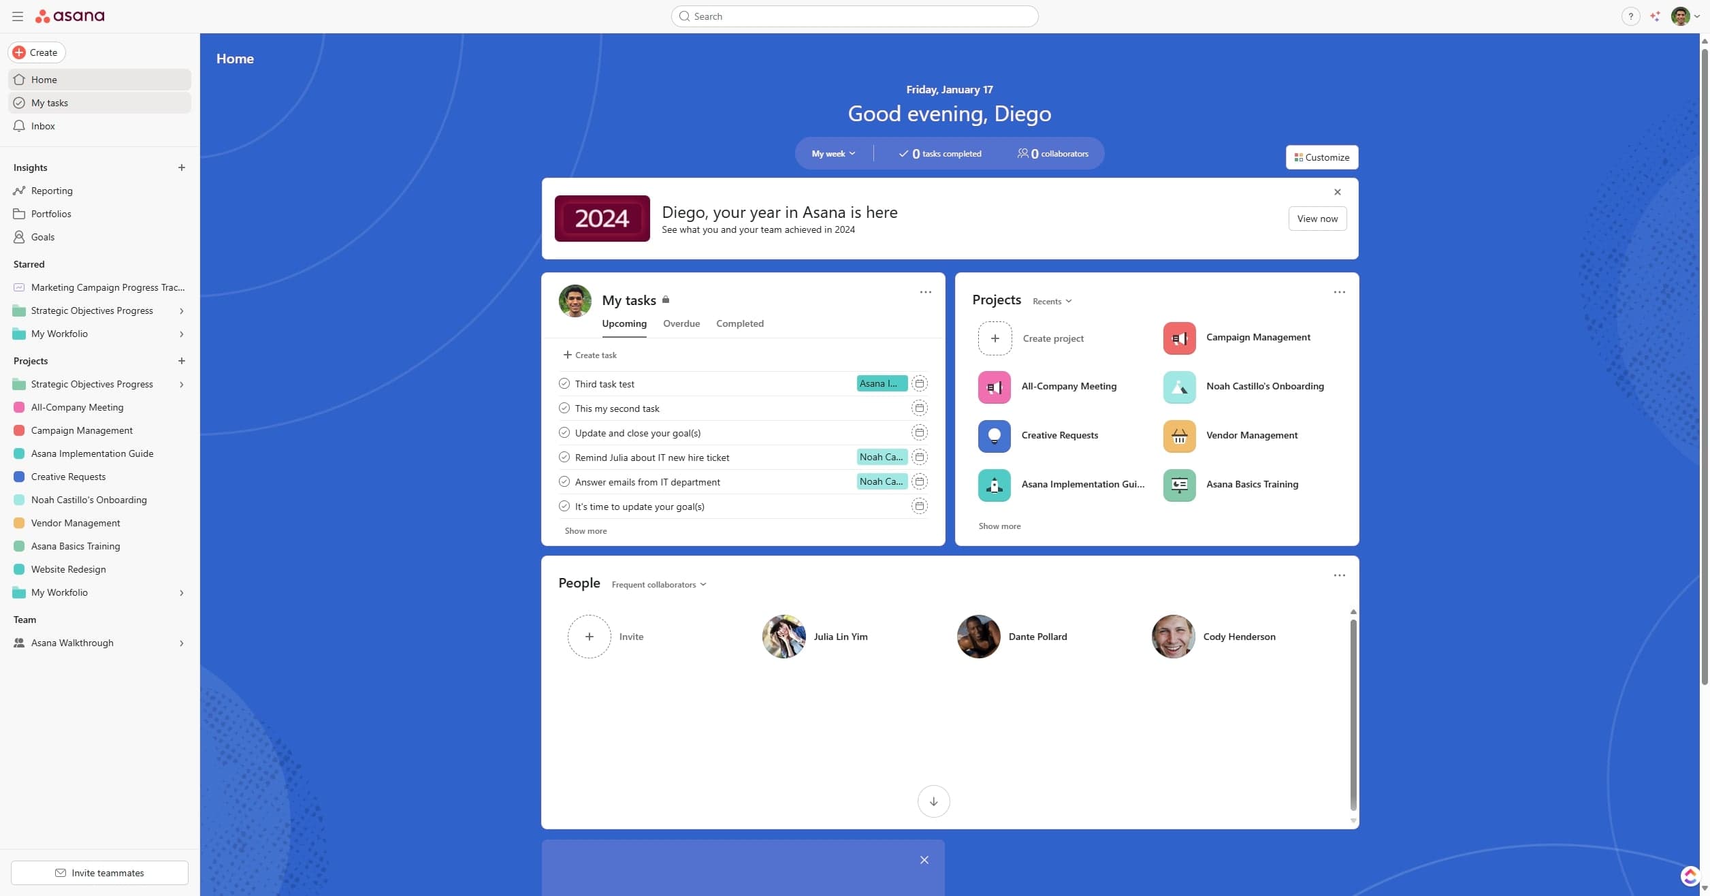1710x896 pixels.
Task: Add new item to Insights section
Action: point(182,167)
